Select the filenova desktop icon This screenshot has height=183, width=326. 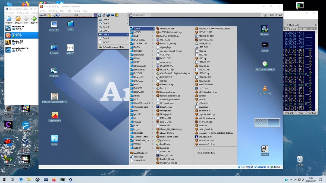(x=264, y=30)
